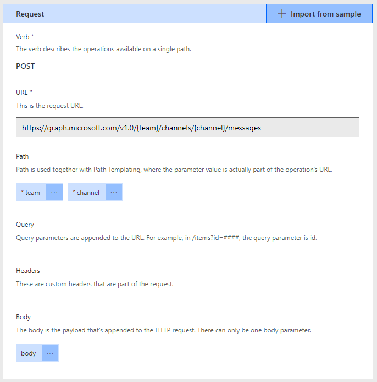377x382 pixels.
Task: Click the Verb field label
Action: click(25, 36)
